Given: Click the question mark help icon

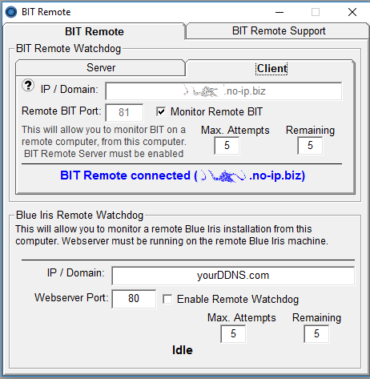Looking at the screenshot, I should pos(28,86).
